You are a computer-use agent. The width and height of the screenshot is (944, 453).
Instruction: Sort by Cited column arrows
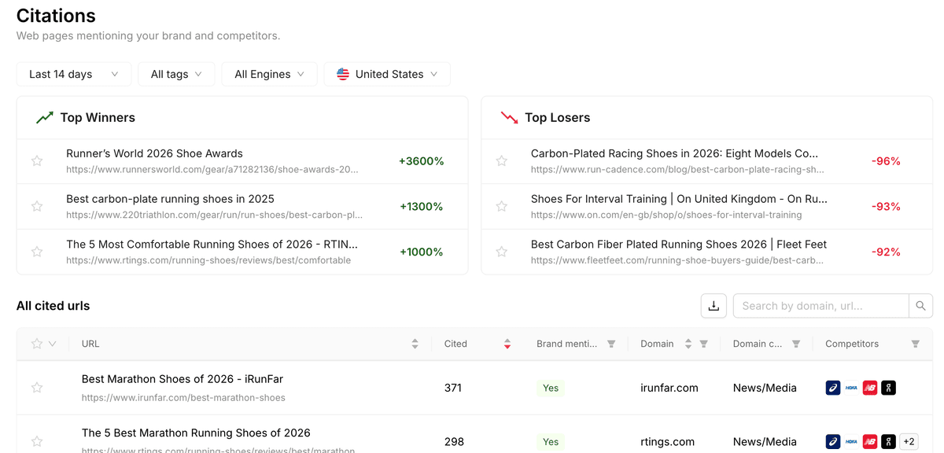507,344
